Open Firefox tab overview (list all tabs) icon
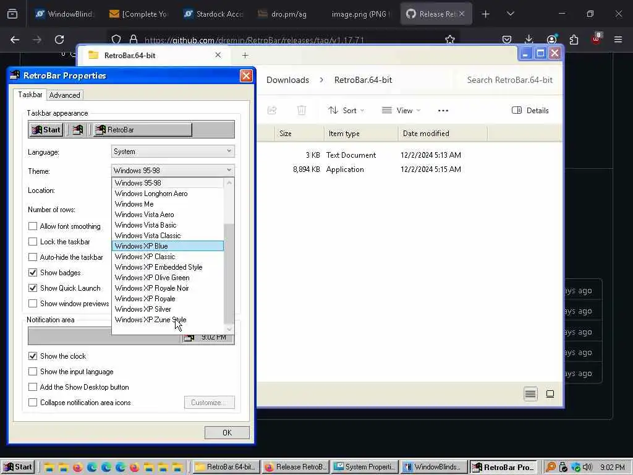Viewport: 633px width, 475px height. pyautogui.click(x=12, y=14)
